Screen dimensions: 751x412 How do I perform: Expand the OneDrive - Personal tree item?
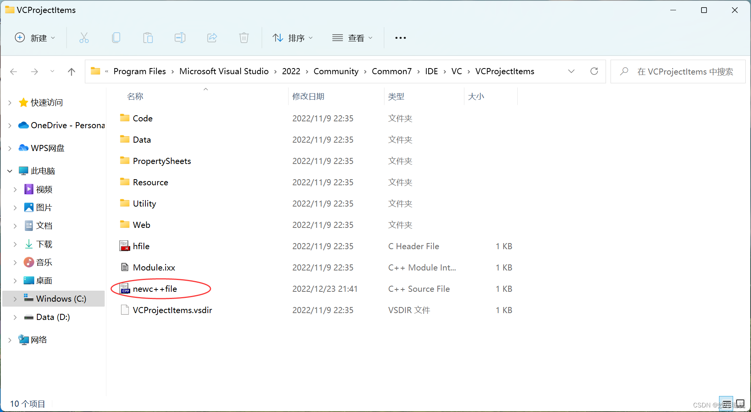[10, 125]
